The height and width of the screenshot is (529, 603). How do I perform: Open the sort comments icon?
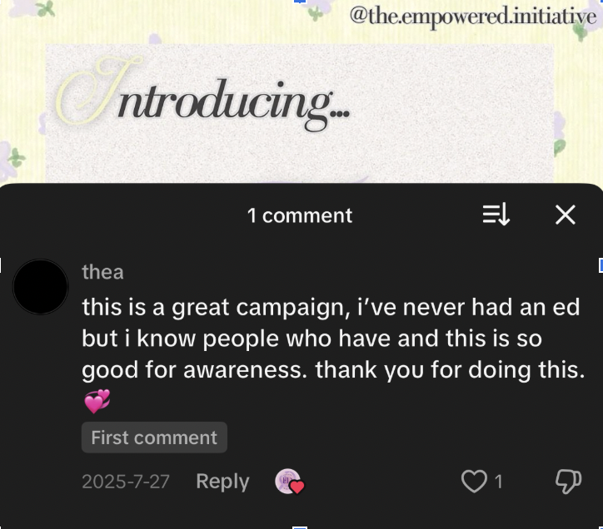[496, 215]
